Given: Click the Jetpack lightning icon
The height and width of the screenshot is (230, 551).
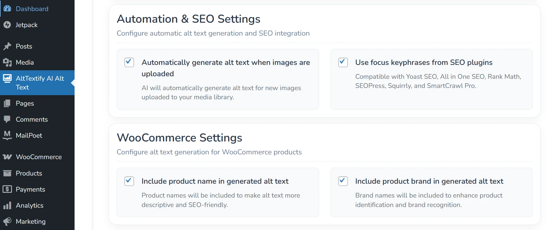Looking at the screenshot, I should tap(7, 25).
